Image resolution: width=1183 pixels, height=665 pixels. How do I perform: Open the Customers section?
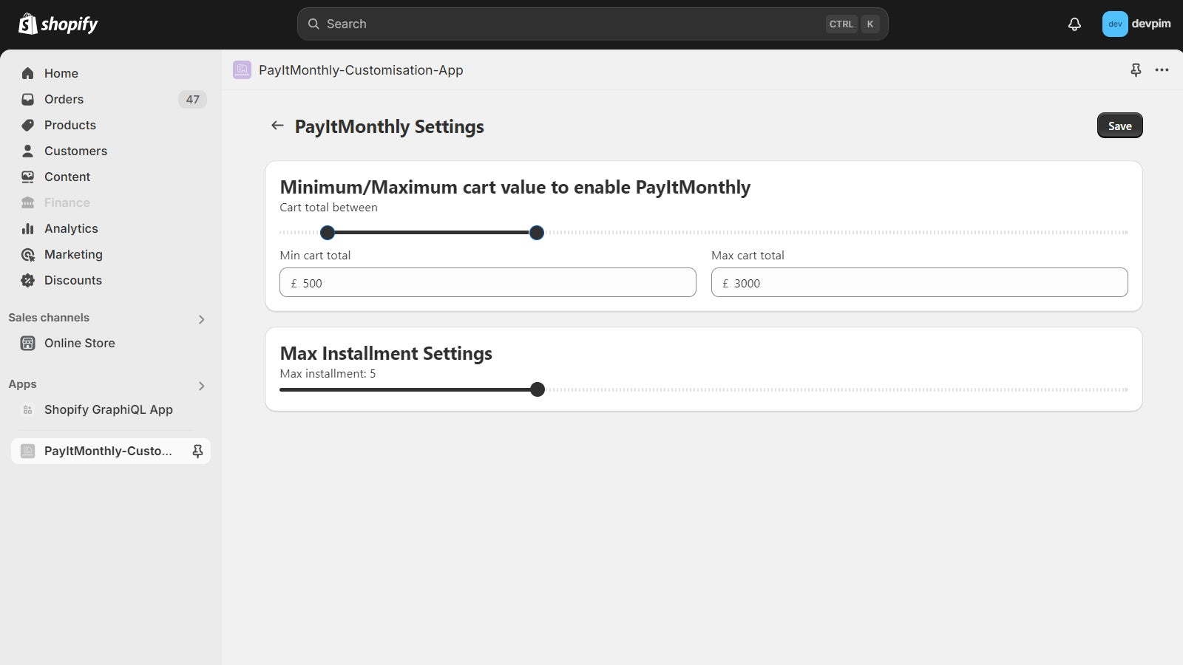point(75,151)
